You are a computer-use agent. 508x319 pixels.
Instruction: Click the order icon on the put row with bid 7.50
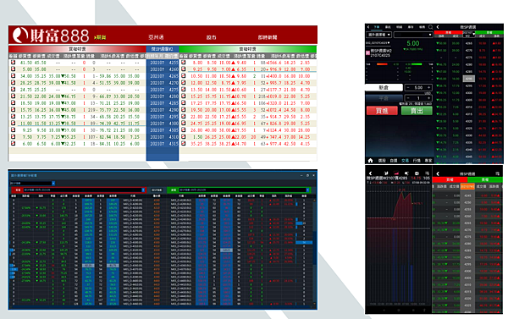pos(14,137)
